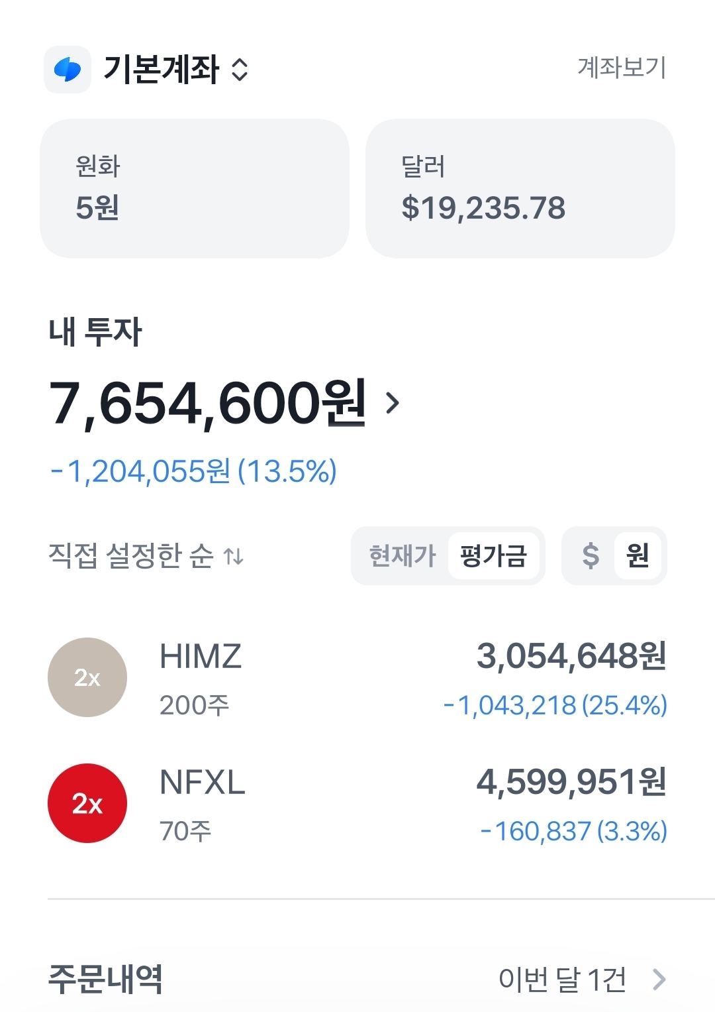
Task: Open the 달러 balance card showing $19,235.78
Action: [x=520, y=188]
